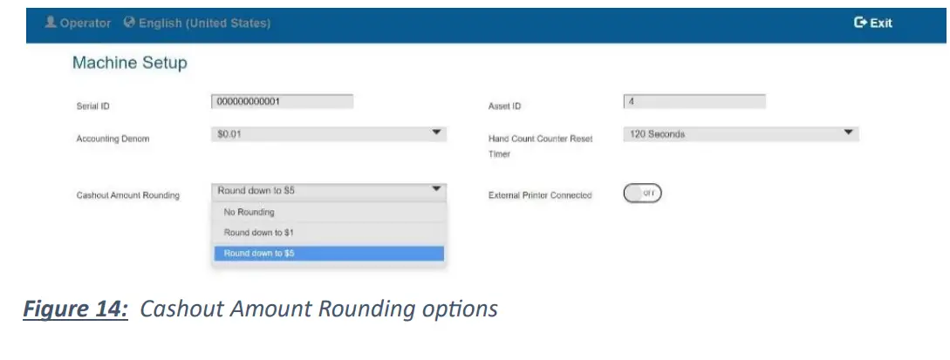Click the External Printer Connected label
The width and height of the screenshot is (950, 360).
[x=540, y=195]
